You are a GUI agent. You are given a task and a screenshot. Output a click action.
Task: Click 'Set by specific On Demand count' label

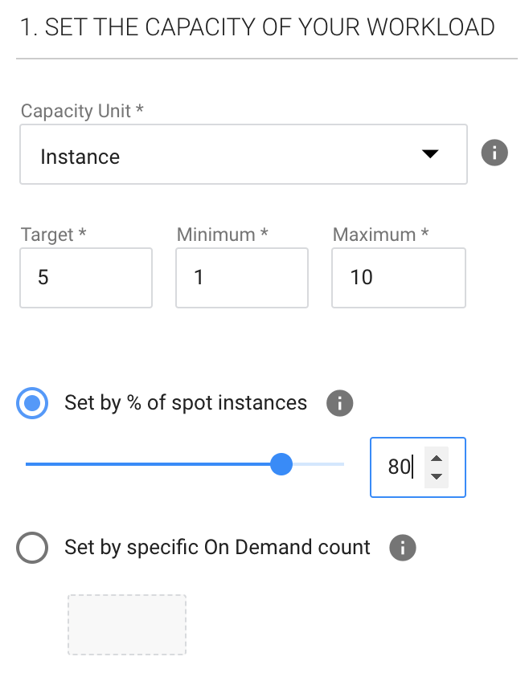(x=217, y=549)
